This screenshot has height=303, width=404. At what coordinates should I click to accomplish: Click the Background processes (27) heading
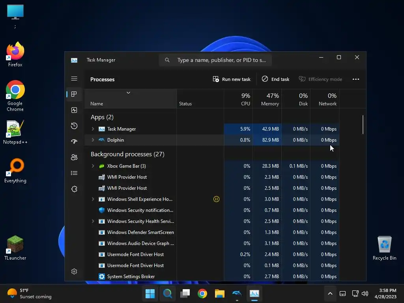click(x=127, y=154)
